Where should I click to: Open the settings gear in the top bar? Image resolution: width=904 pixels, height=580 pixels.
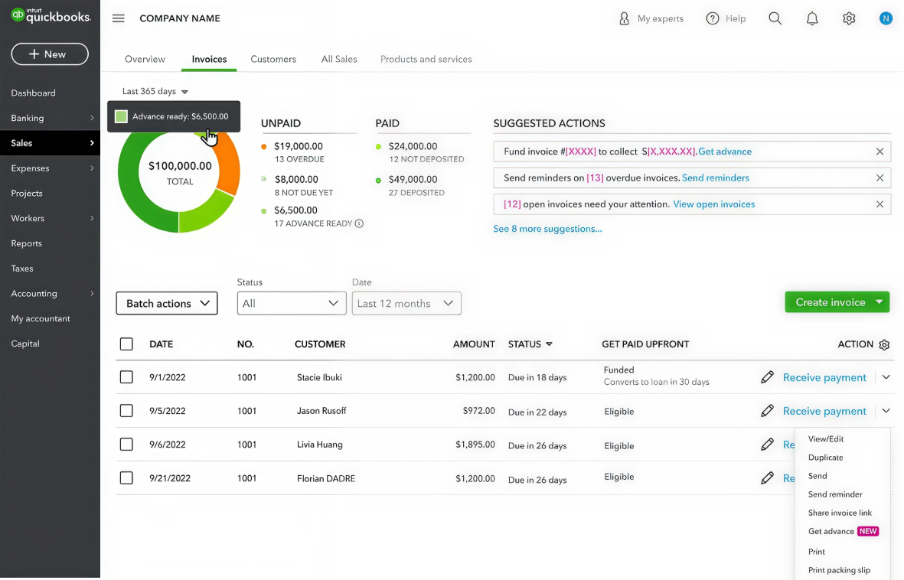[849, 18]
